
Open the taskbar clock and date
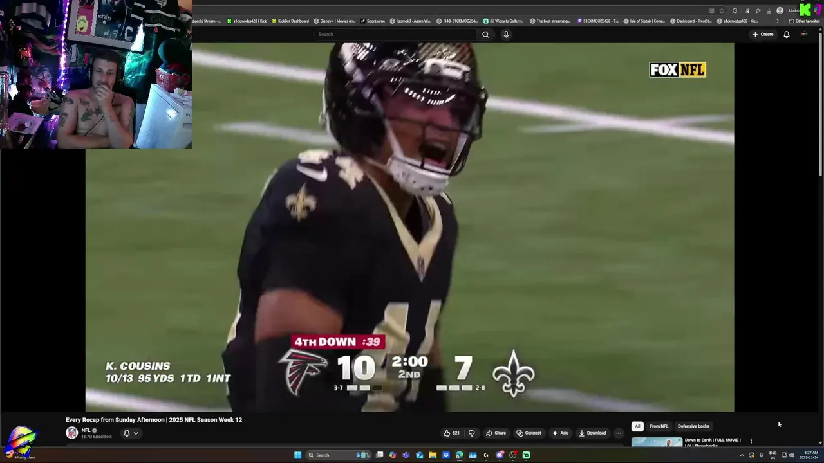809,455
